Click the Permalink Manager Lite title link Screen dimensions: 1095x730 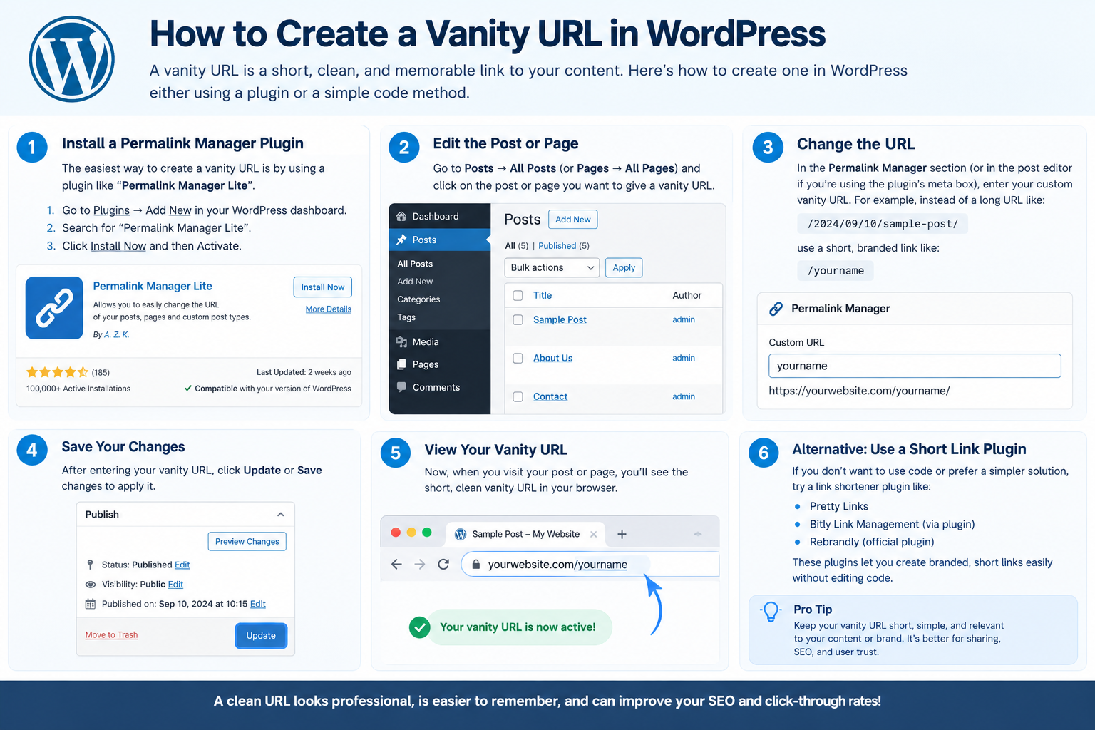[x=153, y=286]
